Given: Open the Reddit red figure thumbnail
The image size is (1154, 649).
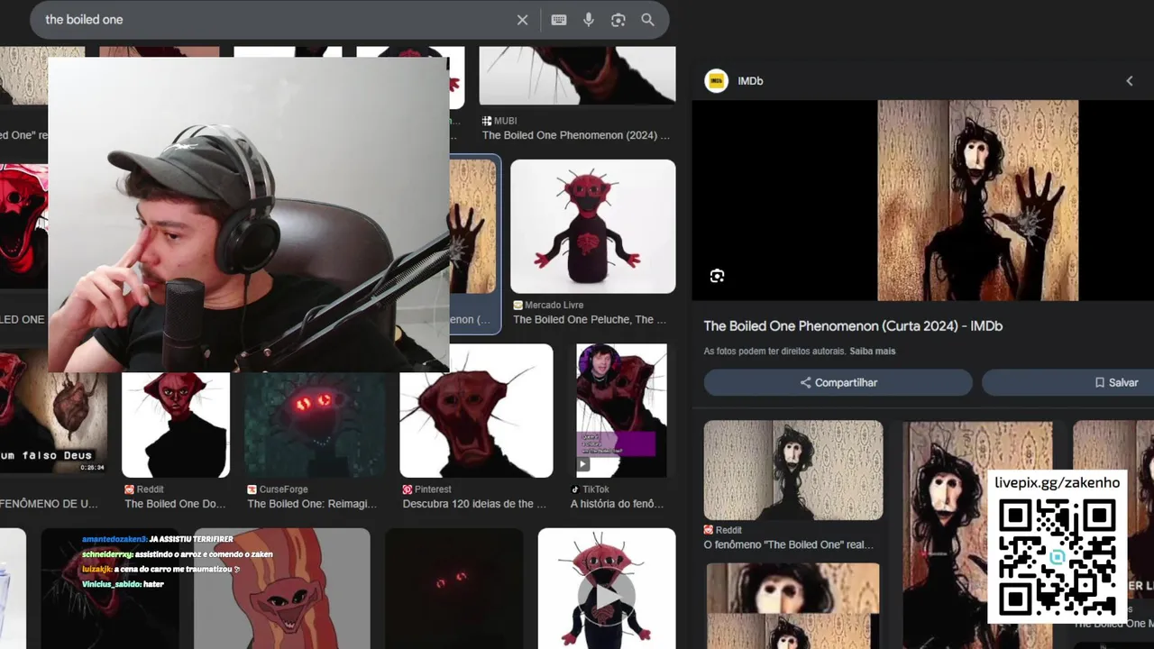Looking at the screenshot, I should (x=176, y=425).
